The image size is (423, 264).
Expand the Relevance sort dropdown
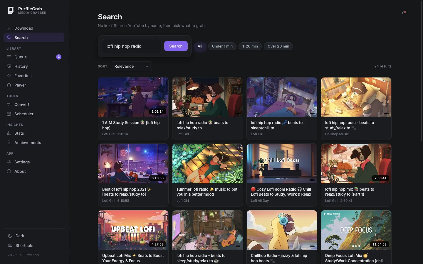point(132,66)
